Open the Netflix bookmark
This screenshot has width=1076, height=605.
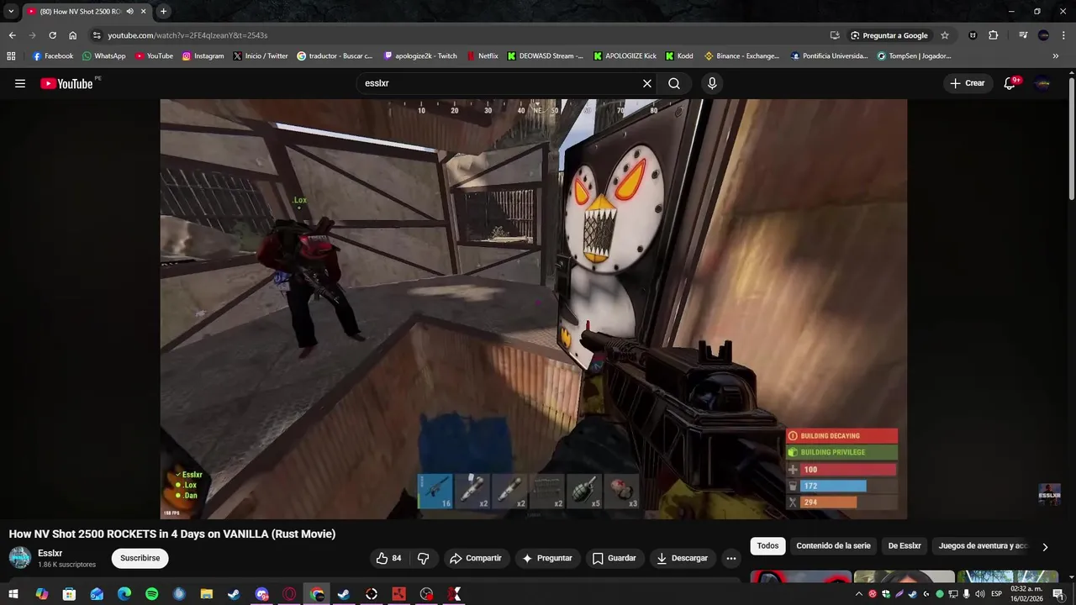[x=483, y=56]
